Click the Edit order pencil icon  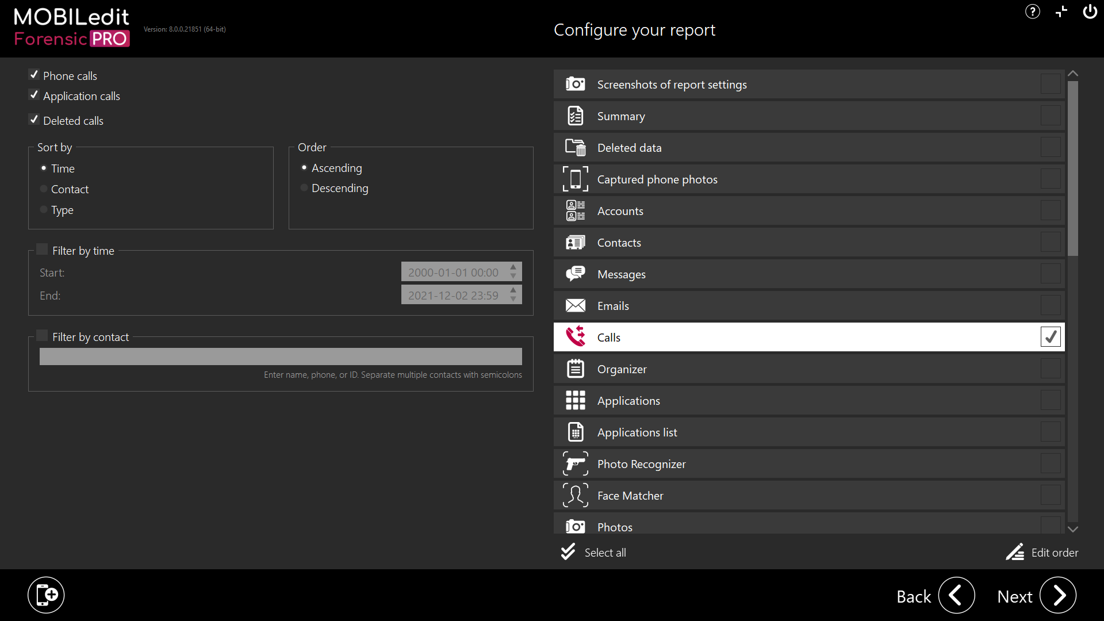pos(1015,553)
